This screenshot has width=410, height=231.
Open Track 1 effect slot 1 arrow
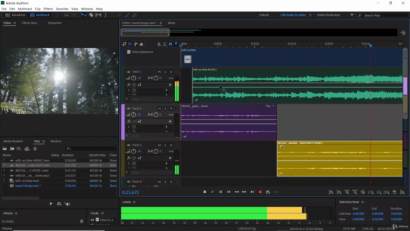click(x=167, y=90)
